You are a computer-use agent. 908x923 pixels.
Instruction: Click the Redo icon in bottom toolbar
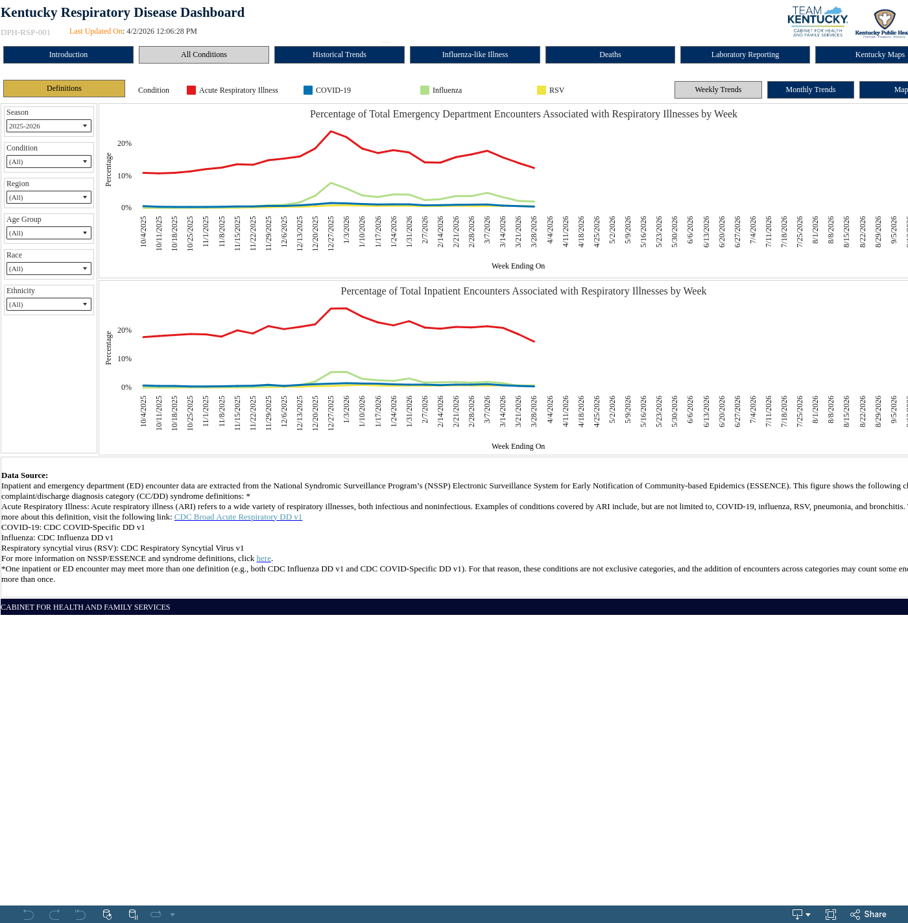54,915
